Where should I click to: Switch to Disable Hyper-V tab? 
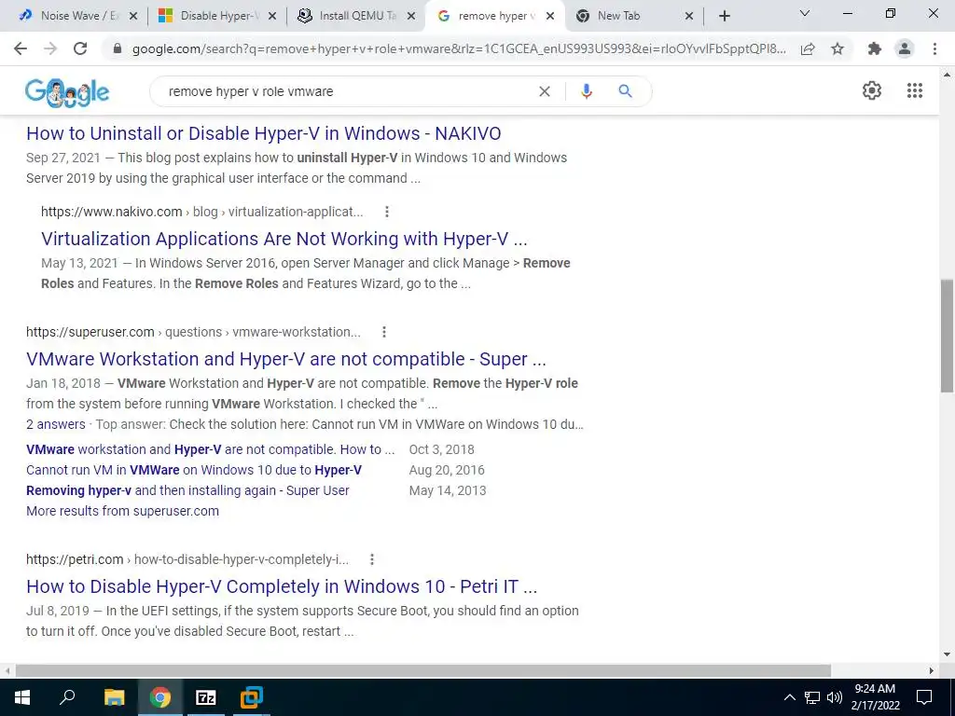(216, 17)
